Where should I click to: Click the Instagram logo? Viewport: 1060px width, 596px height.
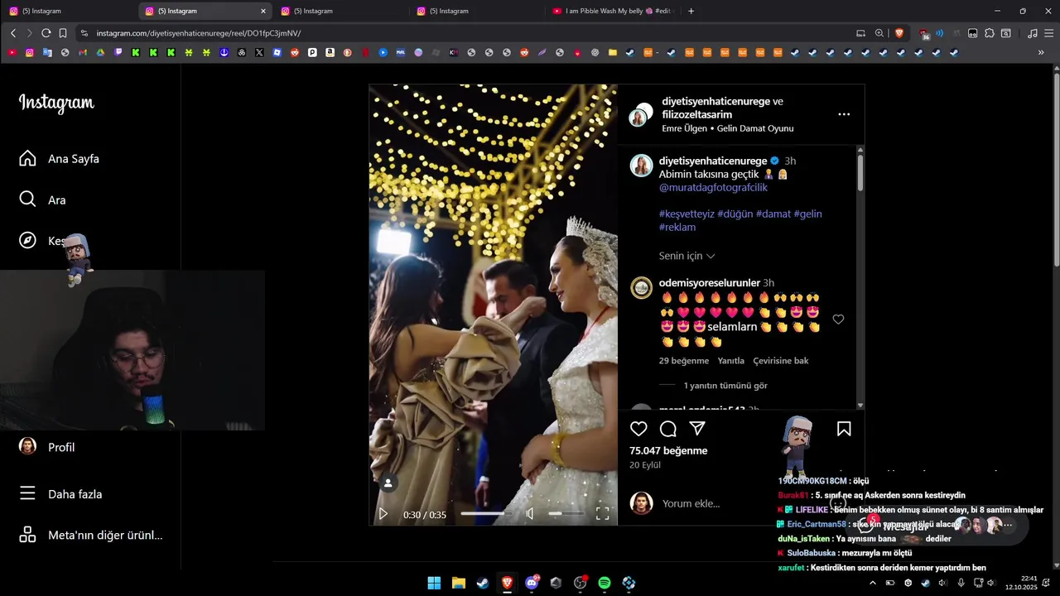pos(56,103)
